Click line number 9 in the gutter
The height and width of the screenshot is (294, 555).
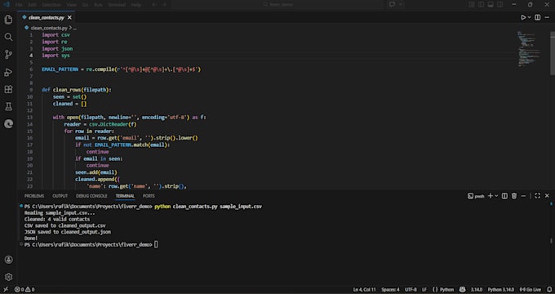[31, 90]
